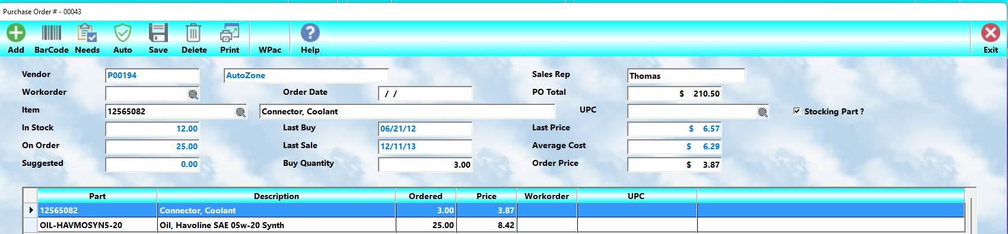Select the Connector, Coolant description field
This screenshot has width=1008, height=234.
pyautogui.click(x=408, y=111)
